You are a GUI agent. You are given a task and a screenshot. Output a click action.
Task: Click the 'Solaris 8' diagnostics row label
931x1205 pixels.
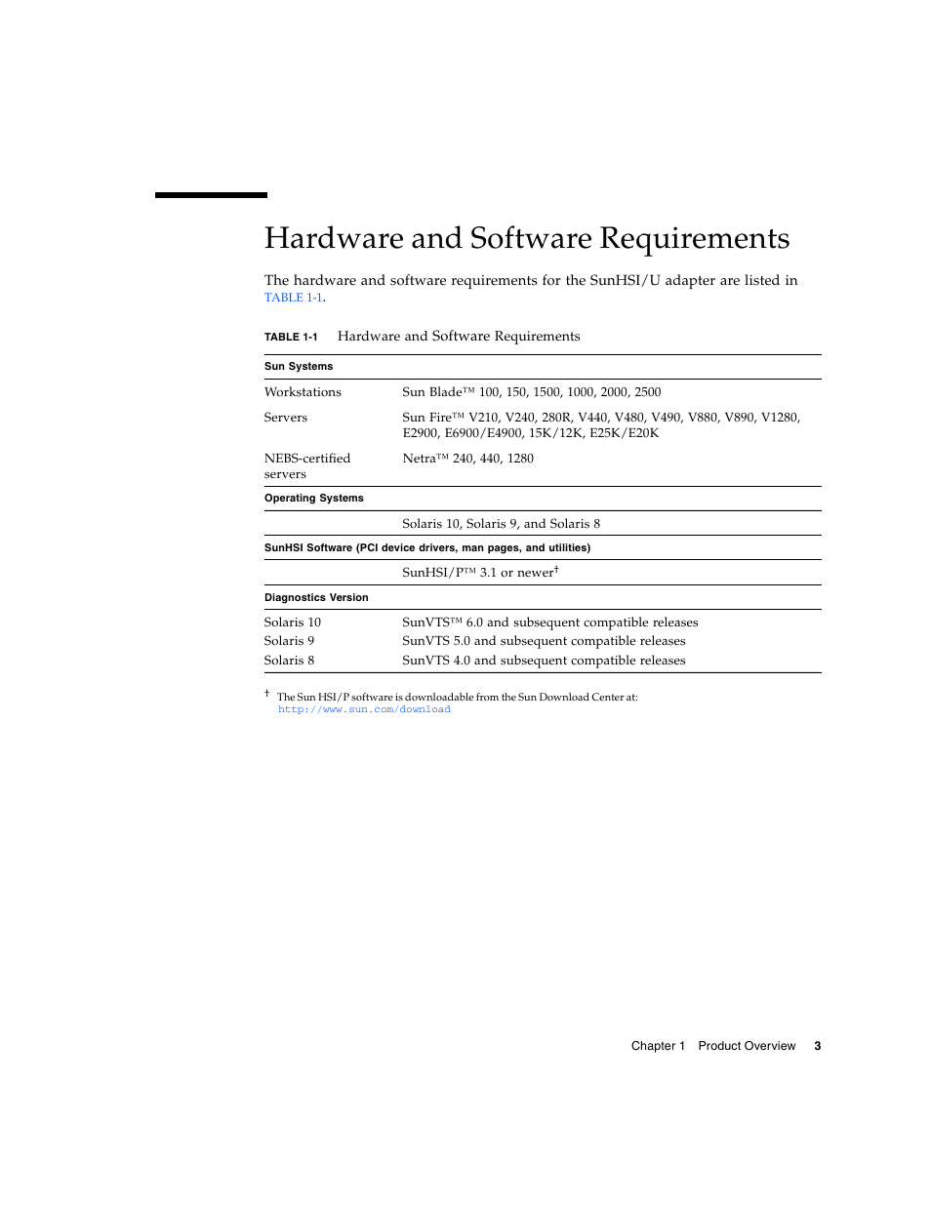click(x=289, y=661)
